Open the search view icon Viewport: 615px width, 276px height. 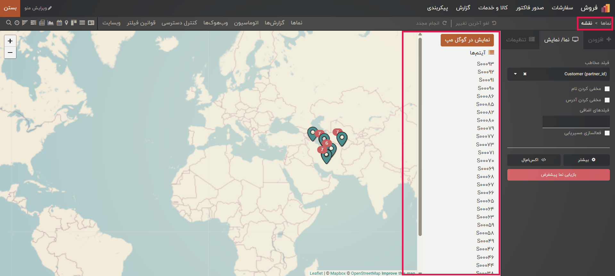(x=9, y=23)
